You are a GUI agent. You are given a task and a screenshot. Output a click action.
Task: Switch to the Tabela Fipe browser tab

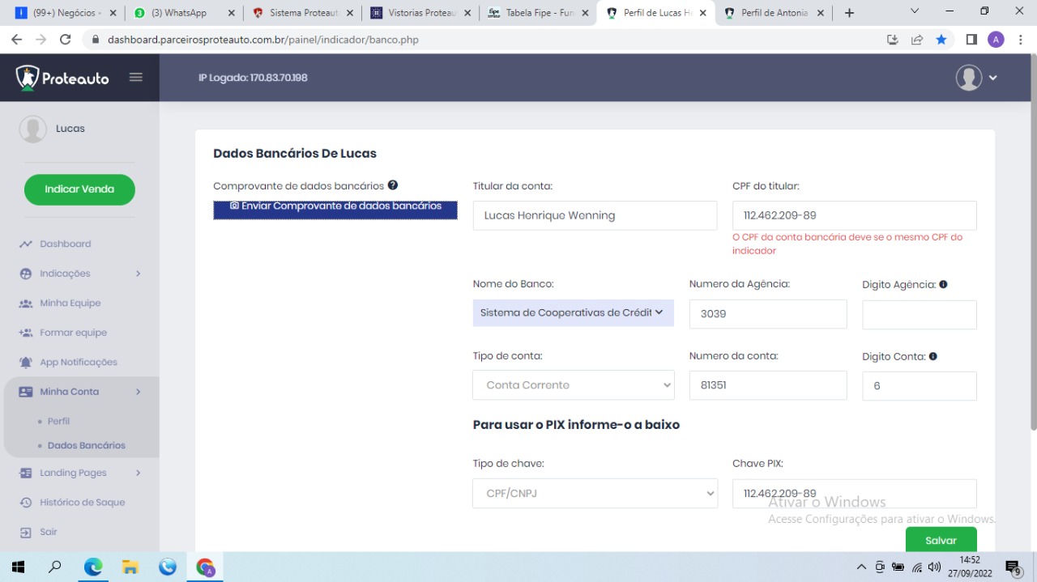click(539, 13)
